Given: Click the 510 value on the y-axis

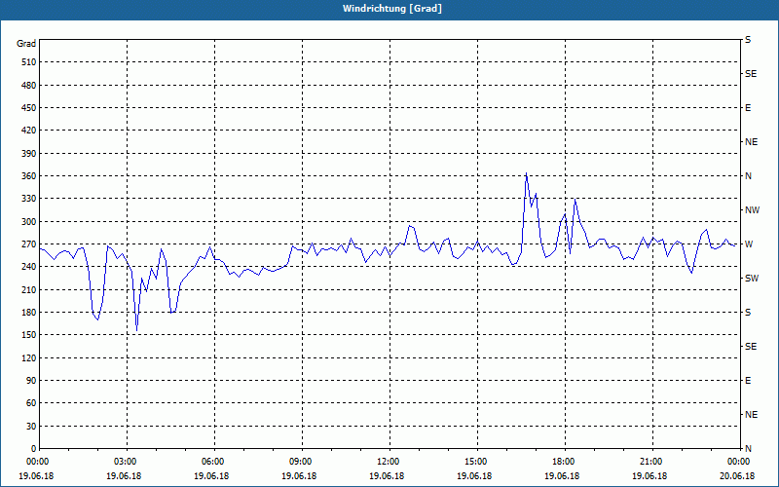Looking at the screenshot, I should click(29, 62).
